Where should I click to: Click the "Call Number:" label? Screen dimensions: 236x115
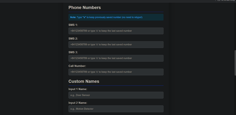[77, 66]
